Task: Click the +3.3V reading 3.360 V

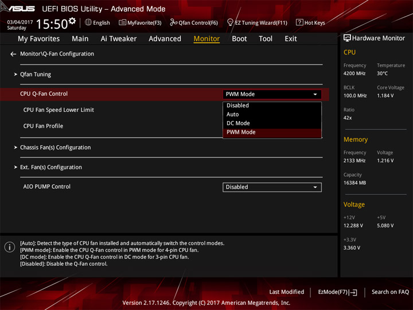Action: click(352, 248)
